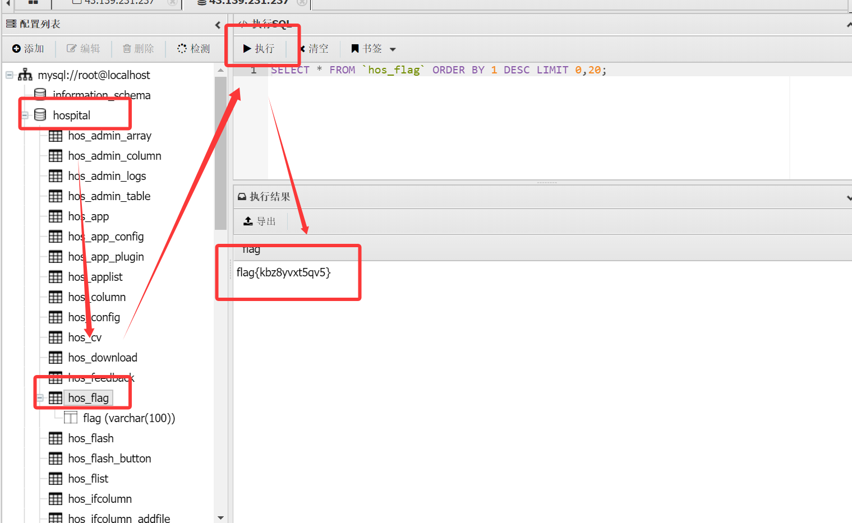The width and height of the screenshot is (852, 523).
Task: Open the hos_flash_button table
Action: pos(110,459)
